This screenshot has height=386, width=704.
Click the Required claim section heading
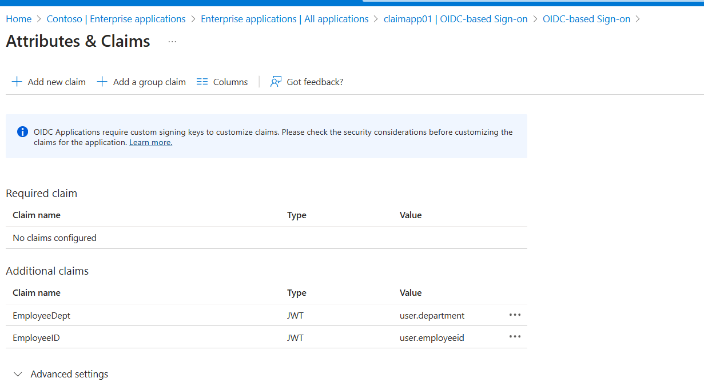pyautogui.click(x=41, y=193)
